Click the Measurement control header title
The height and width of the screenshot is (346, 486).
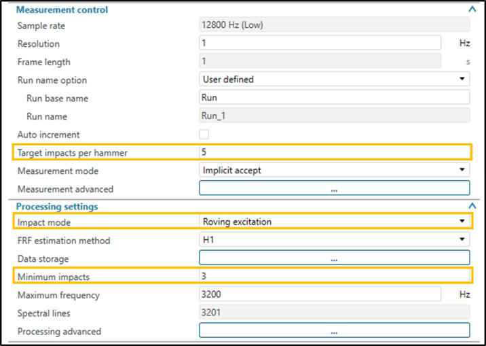(x=62, y=10)
